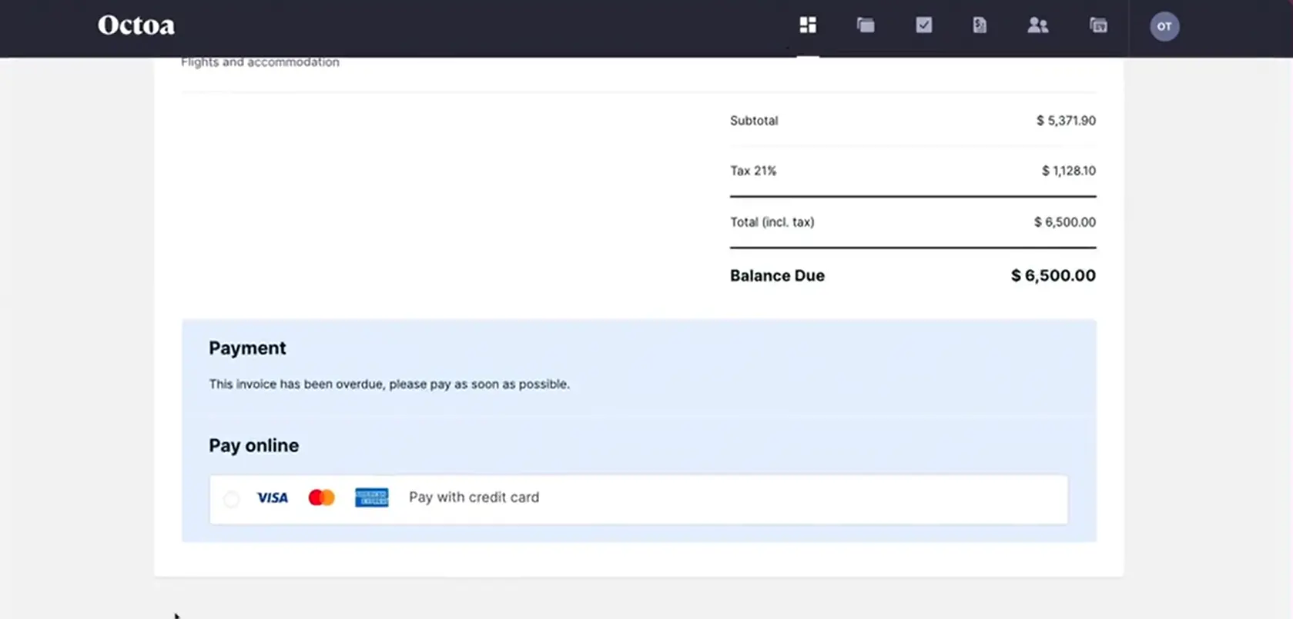Click 'Pay with credit card' label

pyautogui.click(x=474, y=498)
